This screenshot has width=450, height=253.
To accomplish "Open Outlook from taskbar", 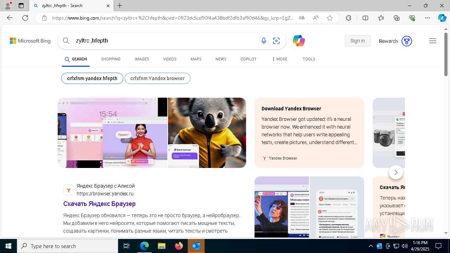I will [x=196, y=246].
